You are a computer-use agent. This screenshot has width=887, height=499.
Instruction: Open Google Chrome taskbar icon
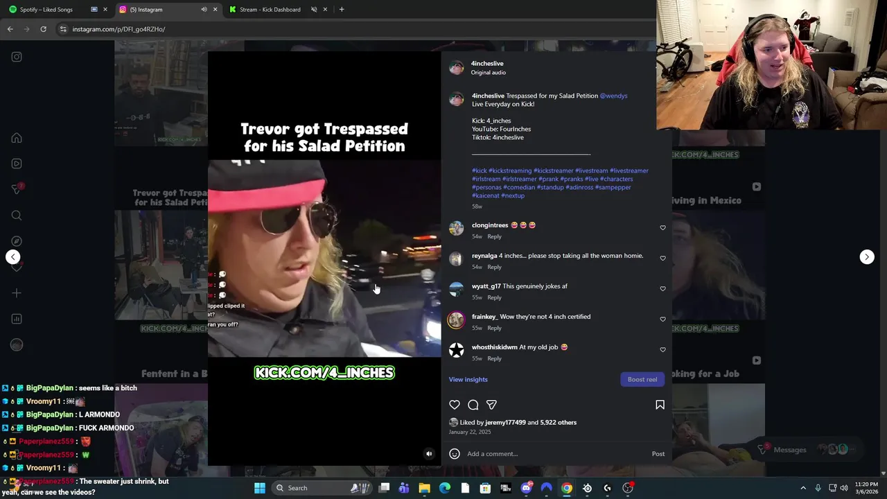coord(567,488)
